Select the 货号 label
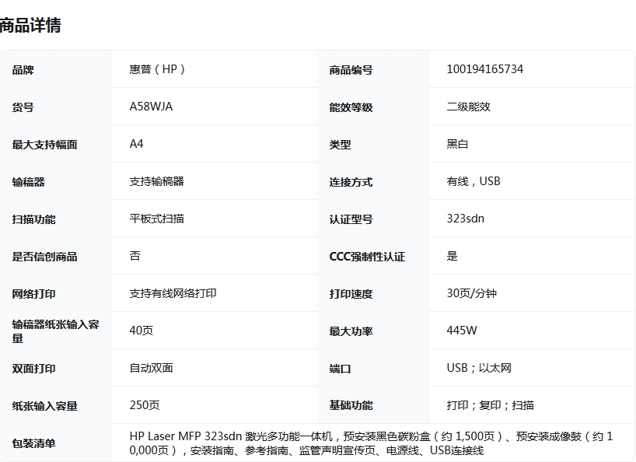 point(23,107)
